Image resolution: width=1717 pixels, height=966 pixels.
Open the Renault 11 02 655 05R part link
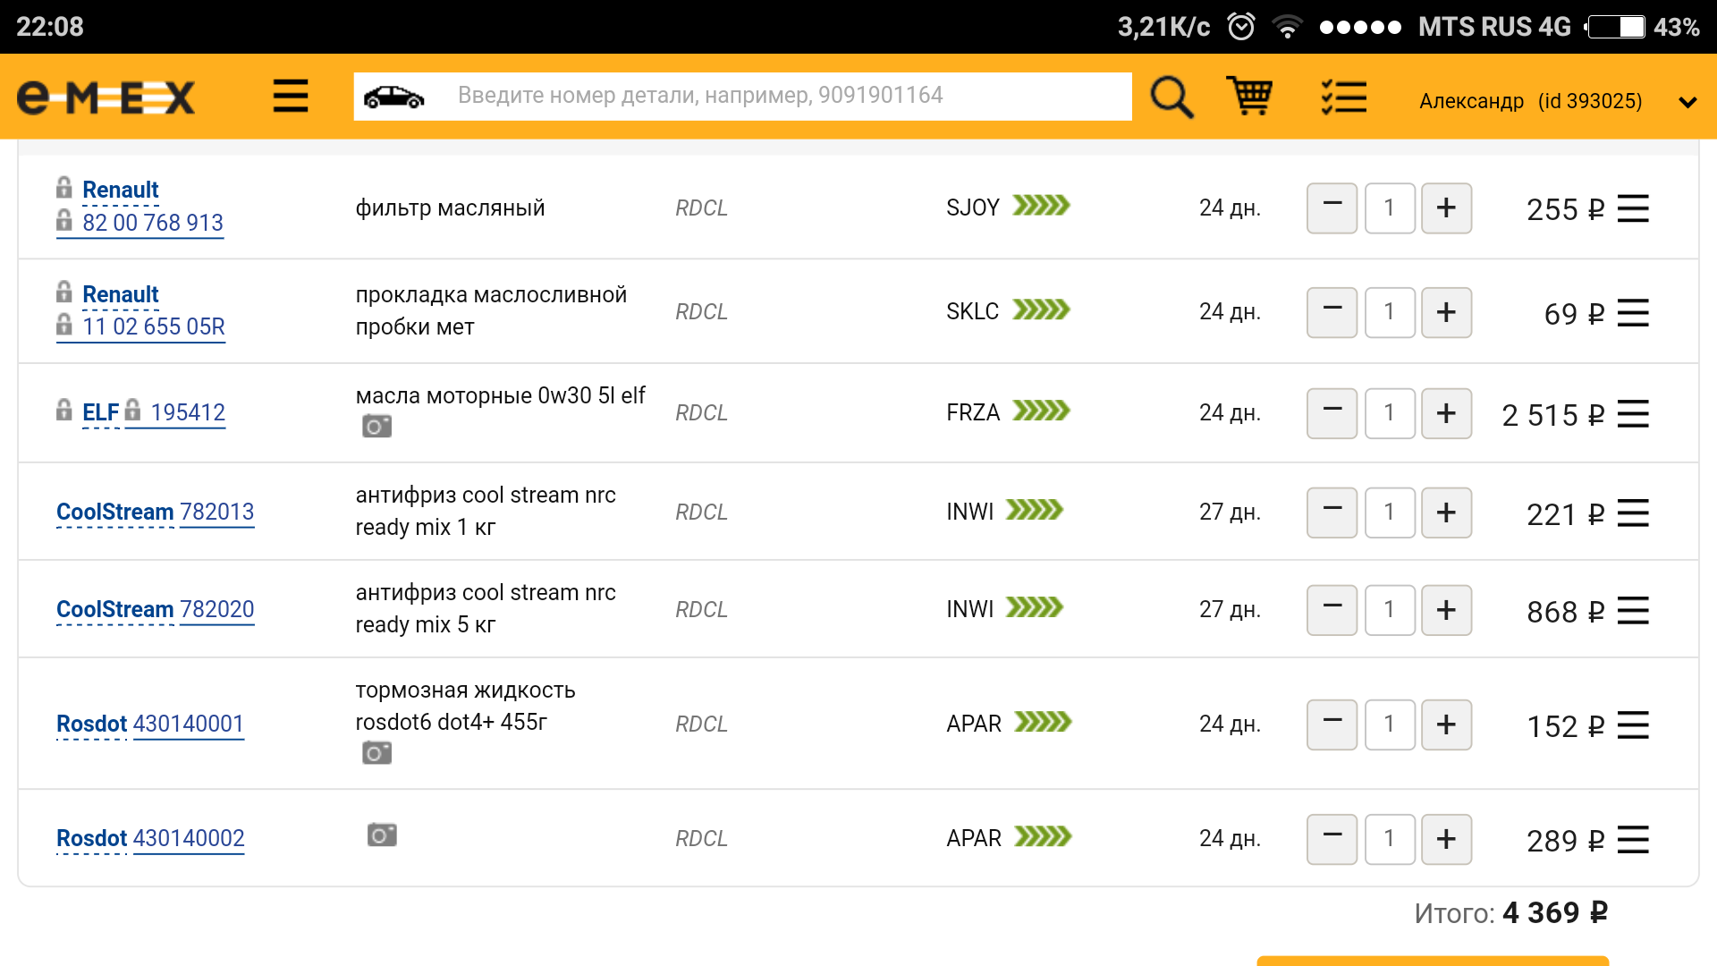[154, 326]
